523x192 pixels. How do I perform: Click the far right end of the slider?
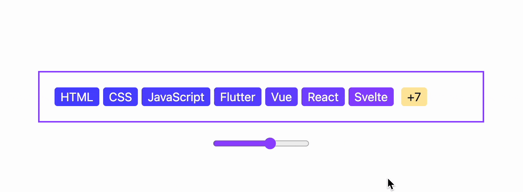307,143
